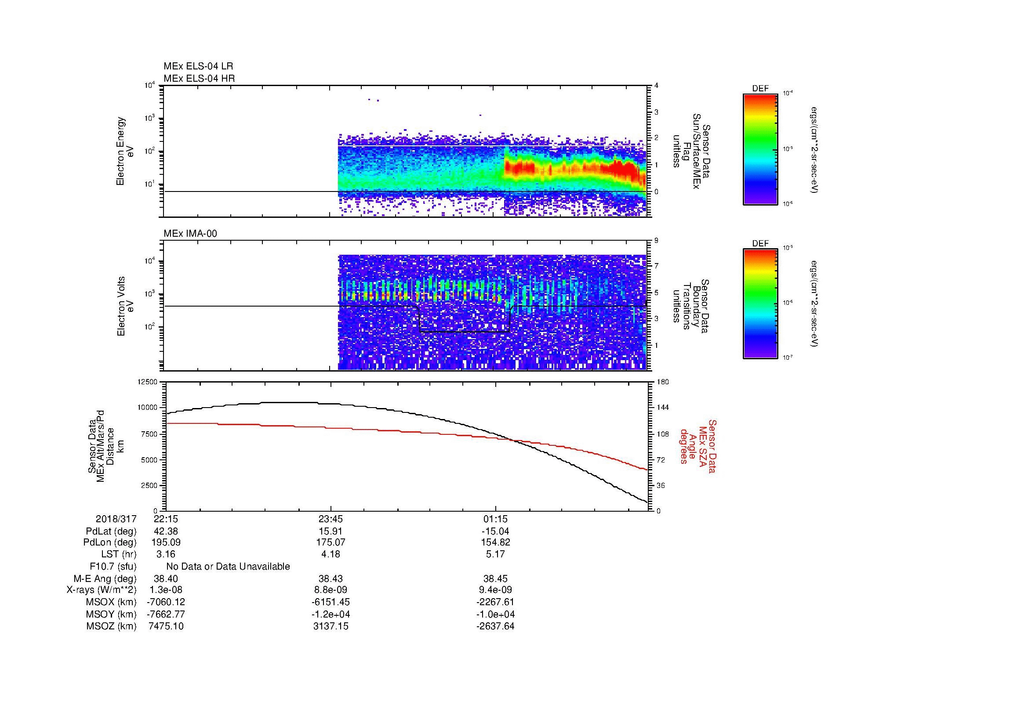This screenshot has height=726, width=1028.
Task: Click the MSOX value -6151.45
Action: coord(331,602)
